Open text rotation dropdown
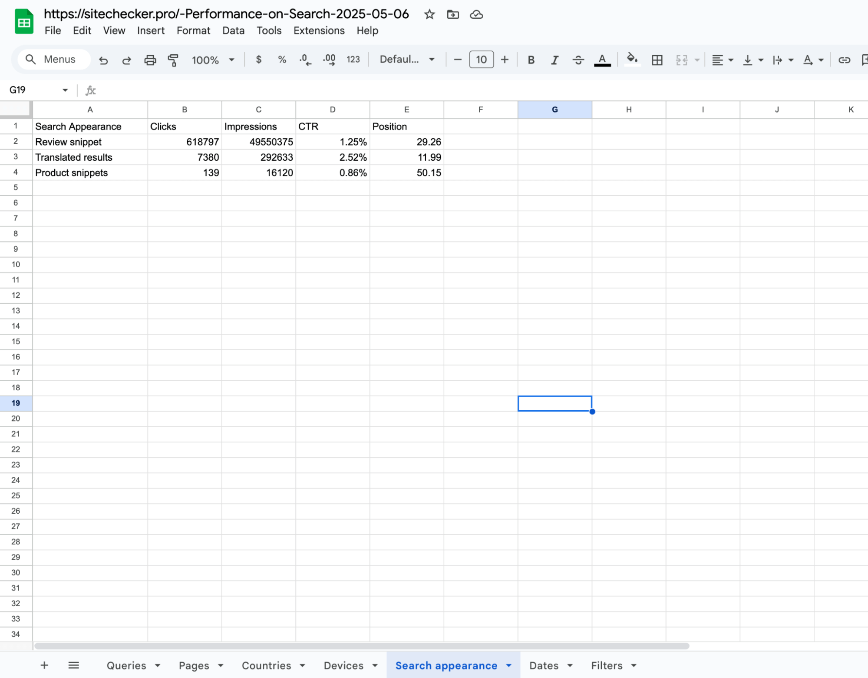Image resolution: width=868 pixels, height=678 pixels. coord(813,60)
